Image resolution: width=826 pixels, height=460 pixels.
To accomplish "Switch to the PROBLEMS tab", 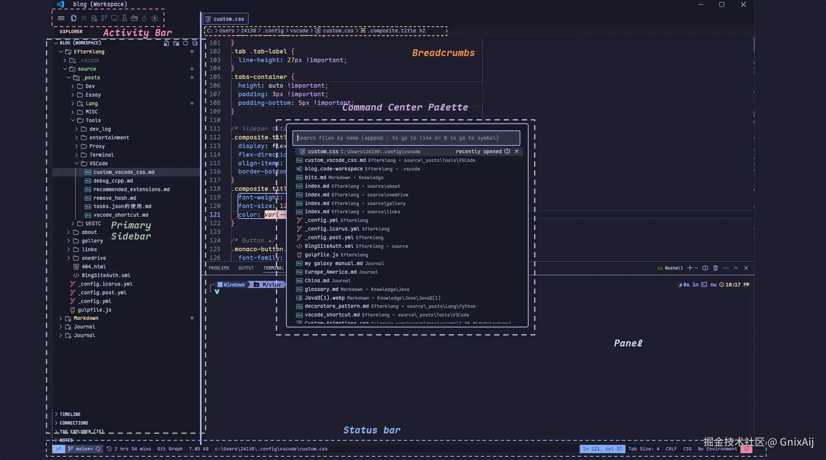I will [219, 268].
